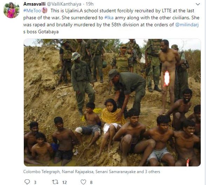
Task: Open the #lka hashtag
Action: (x=109, y=18)
